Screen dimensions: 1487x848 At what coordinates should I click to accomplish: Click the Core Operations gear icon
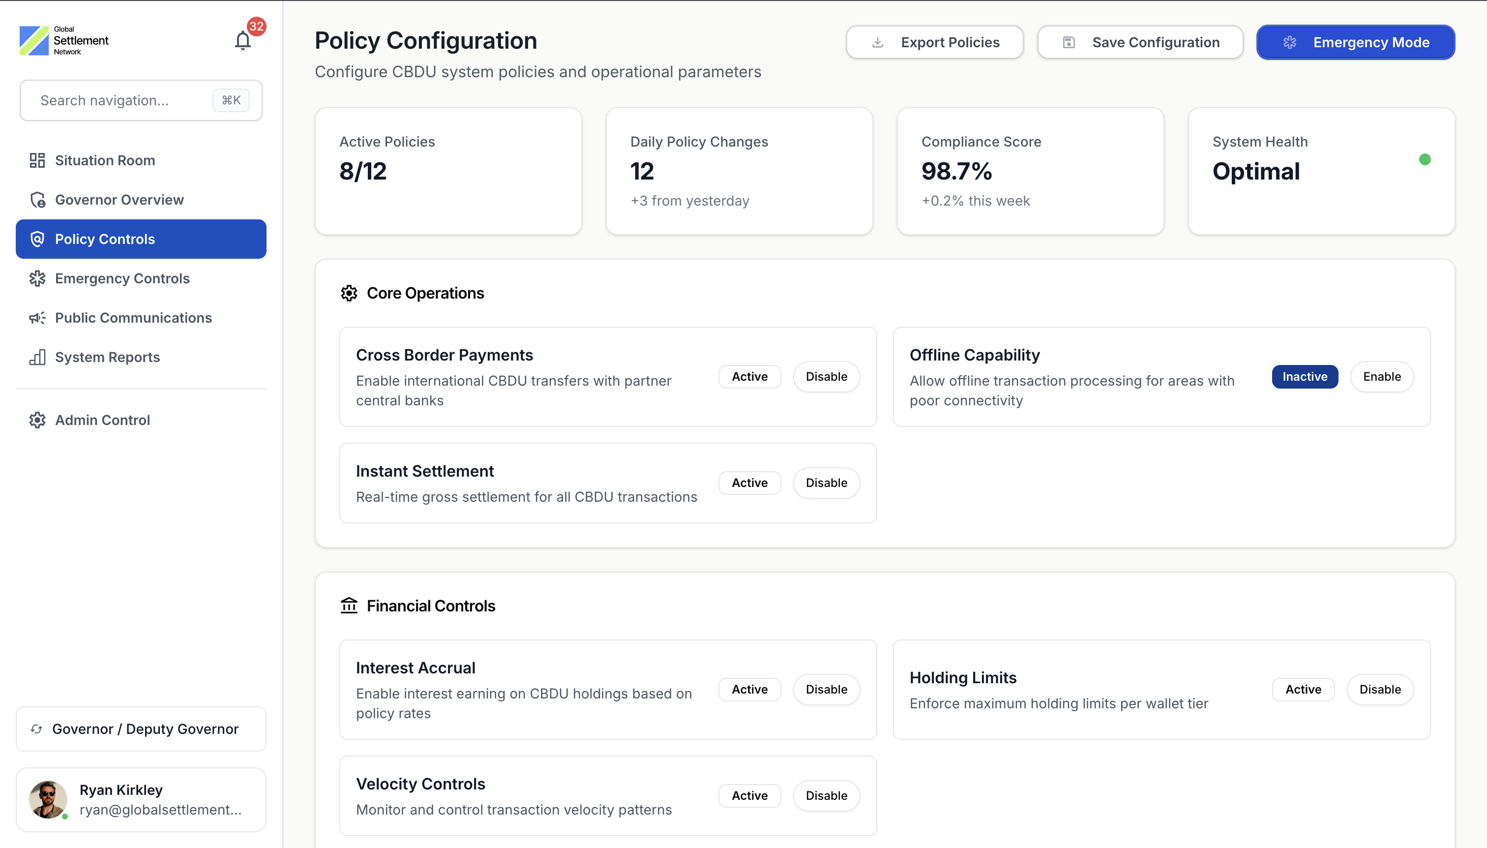tap(349, 293)
